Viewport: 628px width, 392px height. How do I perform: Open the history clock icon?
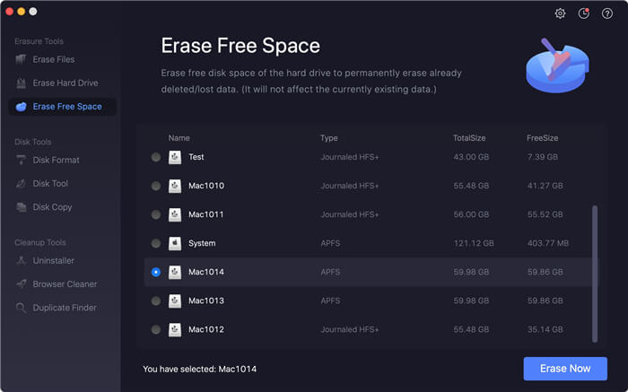[583, 13]
